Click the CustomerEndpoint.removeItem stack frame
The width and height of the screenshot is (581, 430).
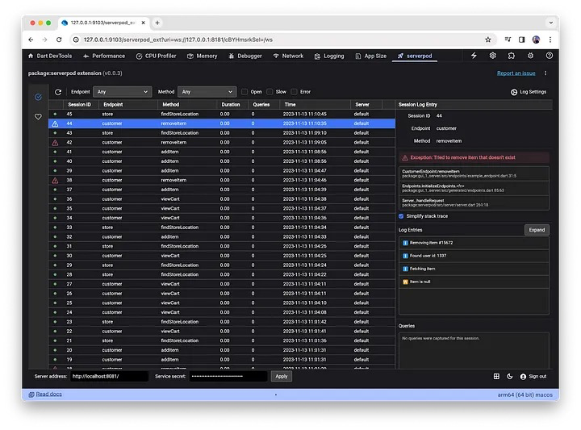[x=474, y=173]
